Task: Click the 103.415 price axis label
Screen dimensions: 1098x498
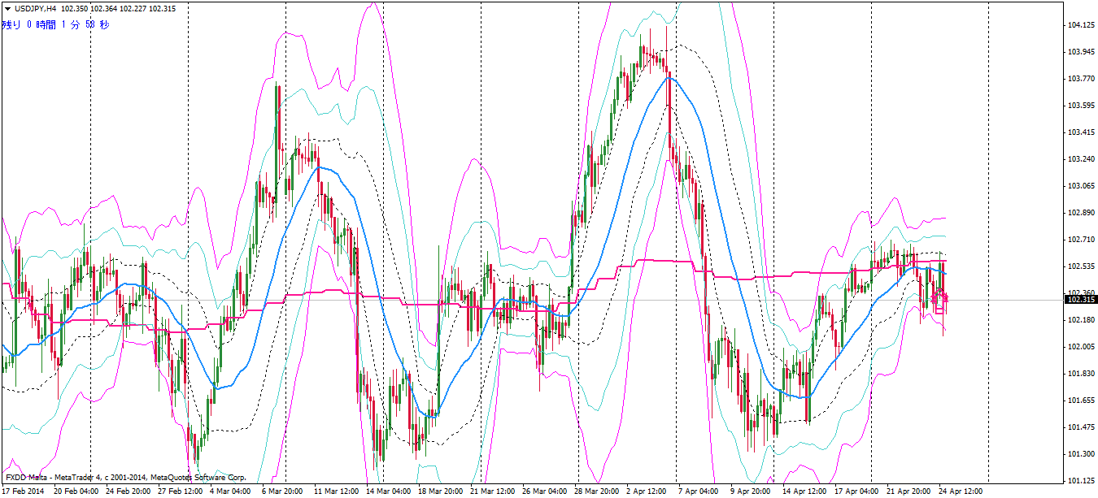Action: coord(1081,132)
